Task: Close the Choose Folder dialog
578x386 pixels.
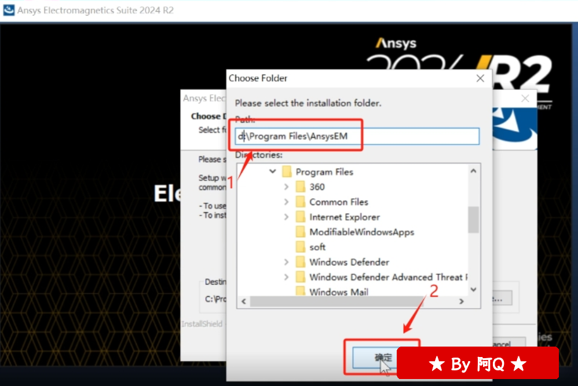Action: [480, 78]
